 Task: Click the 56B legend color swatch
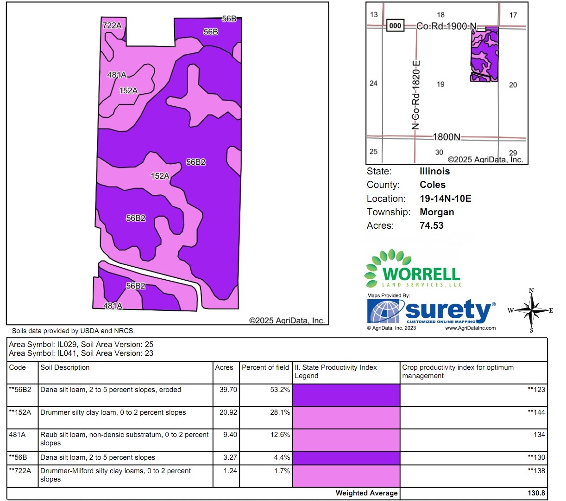click(346, 458)
